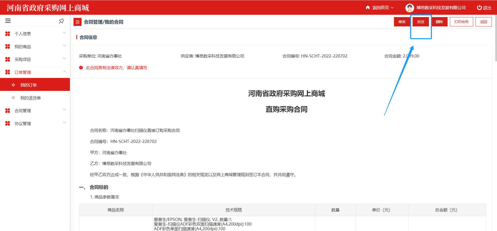Open 协议管理 menu item
The width and height of the screenshot is (497, 231).
(35, 124)
